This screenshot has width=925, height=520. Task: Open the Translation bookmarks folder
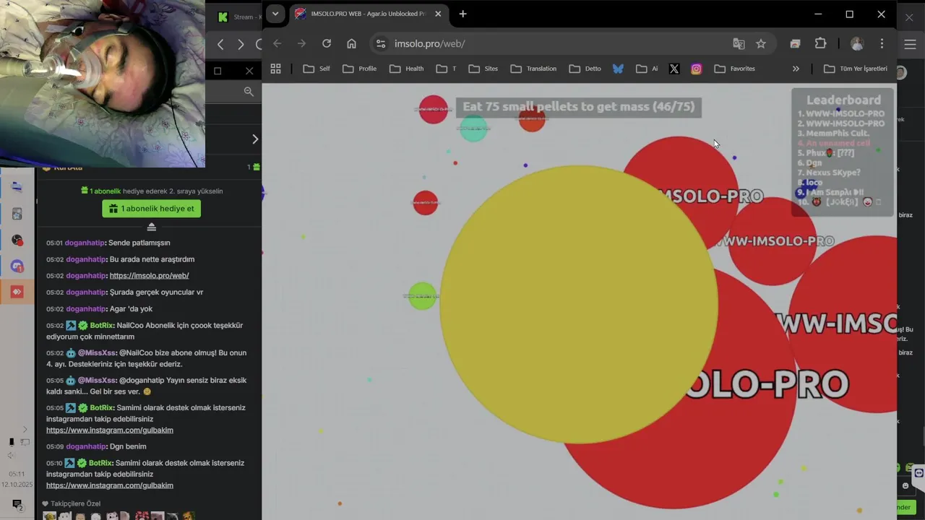coord(533,69)
